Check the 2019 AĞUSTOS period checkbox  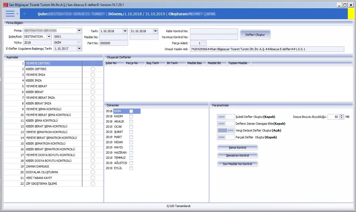pyautogui.click(x=131, y=163)
